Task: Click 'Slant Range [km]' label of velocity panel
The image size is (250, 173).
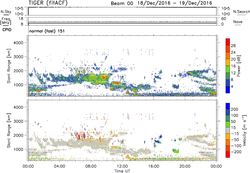Action: click(x=9, y=130)
